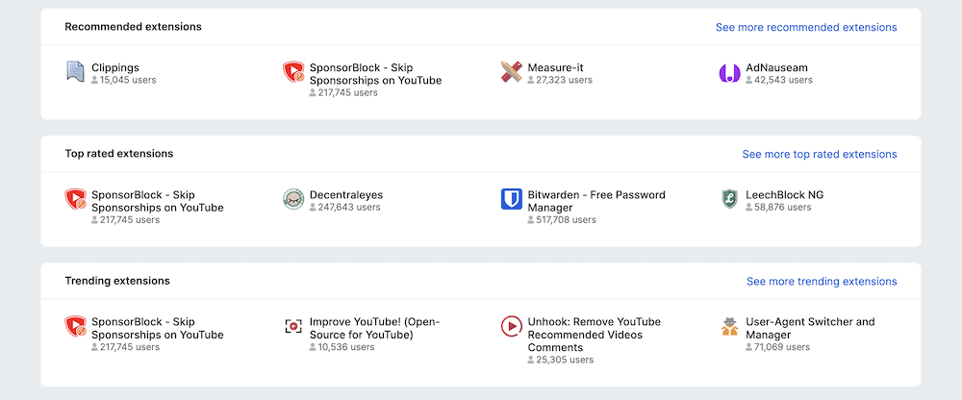Screen dimensions: 962x400
Task: Click the Bitwarden shield icon
Action: pos(512,199)
